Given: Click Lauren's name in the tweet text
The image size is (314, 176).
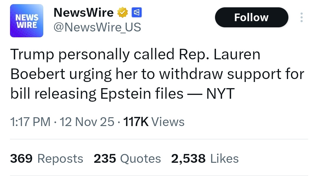Looking at the screenshot, I should pos(237,55).
